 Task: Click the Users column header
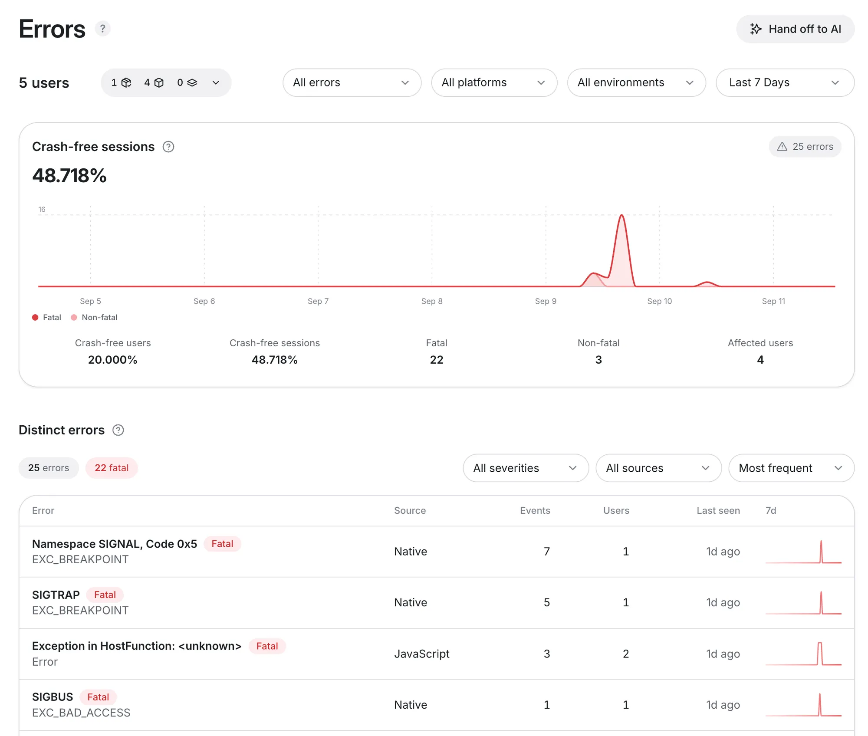(x=616, y=510)
